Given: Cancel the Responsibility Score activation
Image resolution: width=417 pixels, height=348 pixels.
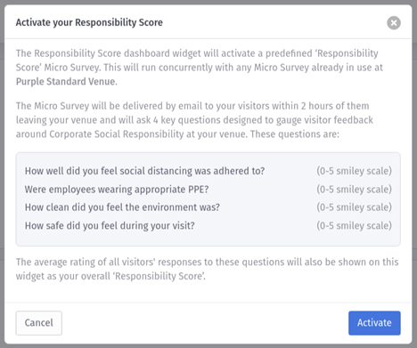Looking at the screenshot, I should pyautogui.click(x=39, y=323).
